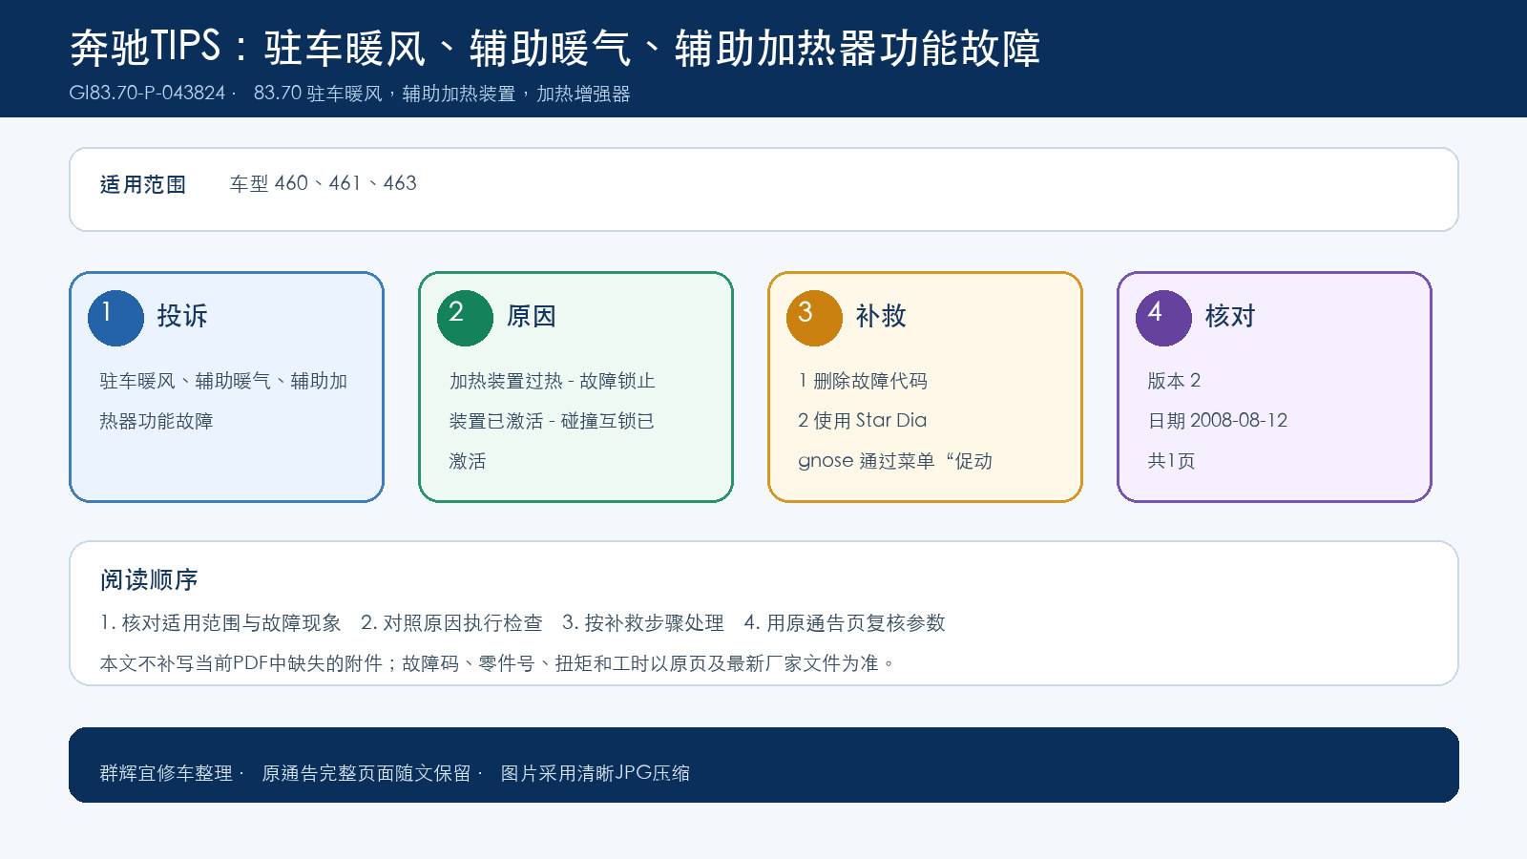The image size is (1527, 859).
Task: Click step 4. 用原通告页复核参数
Action: pyautogui.click(x=845, y=623)
